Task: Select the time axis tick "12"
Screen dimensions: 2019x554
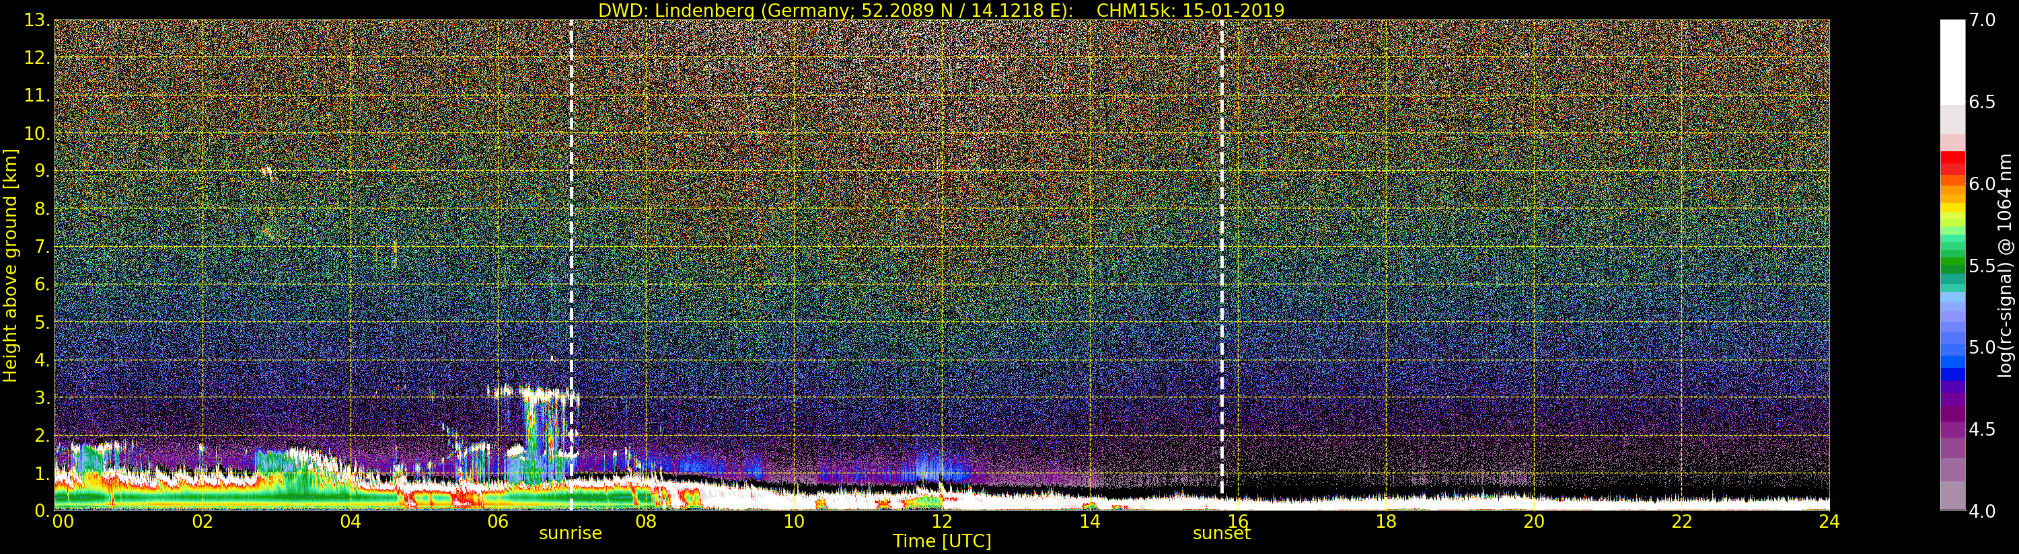Action: [942, 522]
